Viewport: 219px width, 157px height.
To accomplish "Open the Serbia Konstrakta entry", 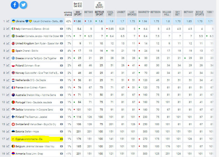I will coord(38,110).
